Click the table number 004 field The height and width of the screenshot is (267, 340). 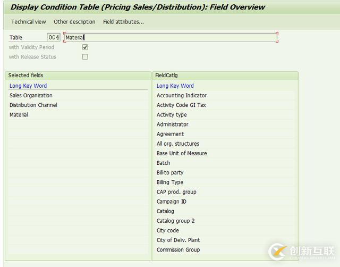point(54,37)
